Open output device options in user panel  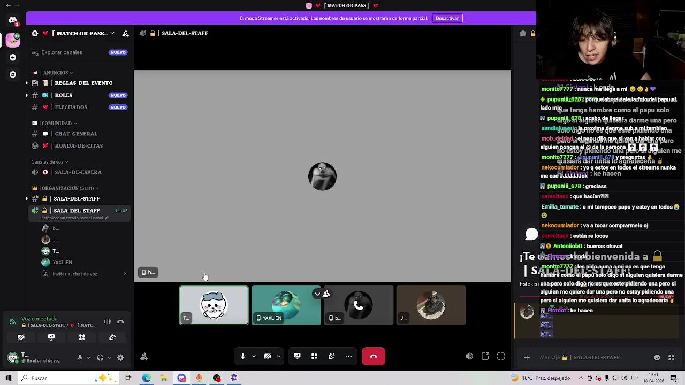point(109,358)
